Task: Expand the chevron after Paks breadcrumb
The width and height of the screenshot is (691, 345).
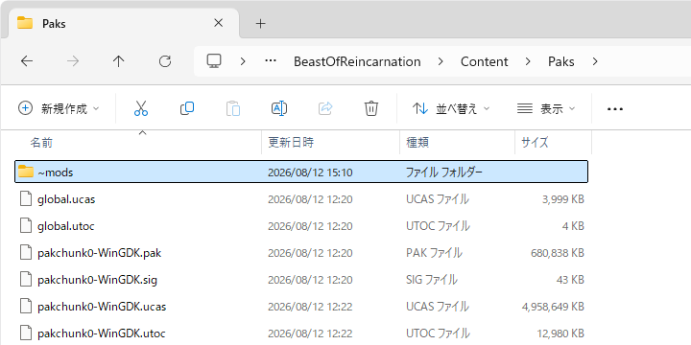Action: [x=595, y=61]
